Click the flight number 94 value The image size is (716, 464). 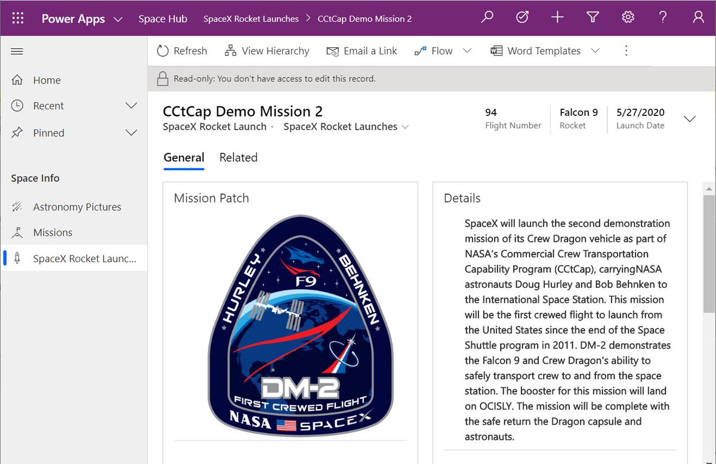[491, 112]
